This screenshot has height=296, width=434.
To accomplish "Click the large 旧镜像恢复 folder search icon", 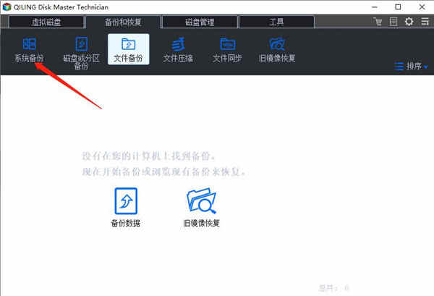I will pyautogui.click(x=201, y=208).
